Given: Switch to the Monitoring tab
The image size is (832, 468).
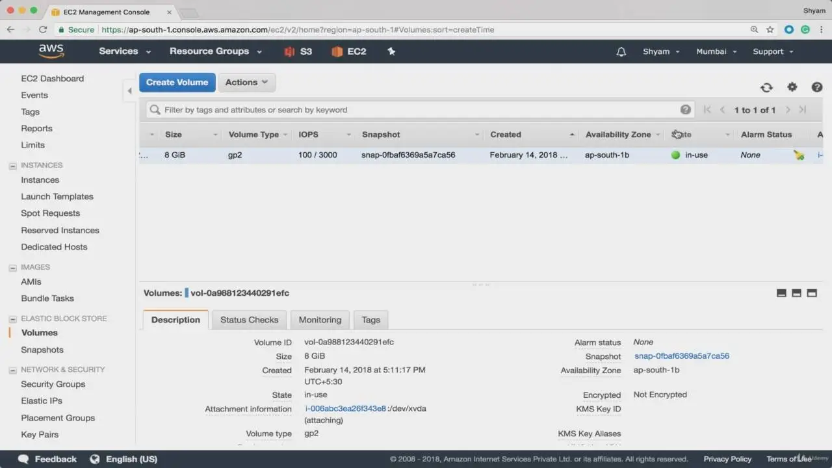Looking at the screenshot, I should coord(320,320).
